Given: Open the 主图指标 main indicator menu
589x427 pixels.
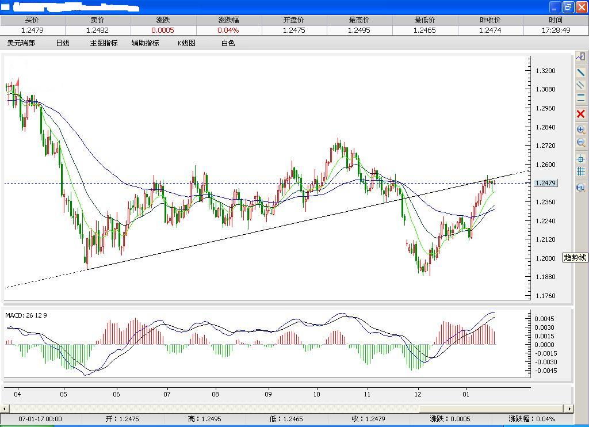Looking at the screenshot, I should pos(104,43).
